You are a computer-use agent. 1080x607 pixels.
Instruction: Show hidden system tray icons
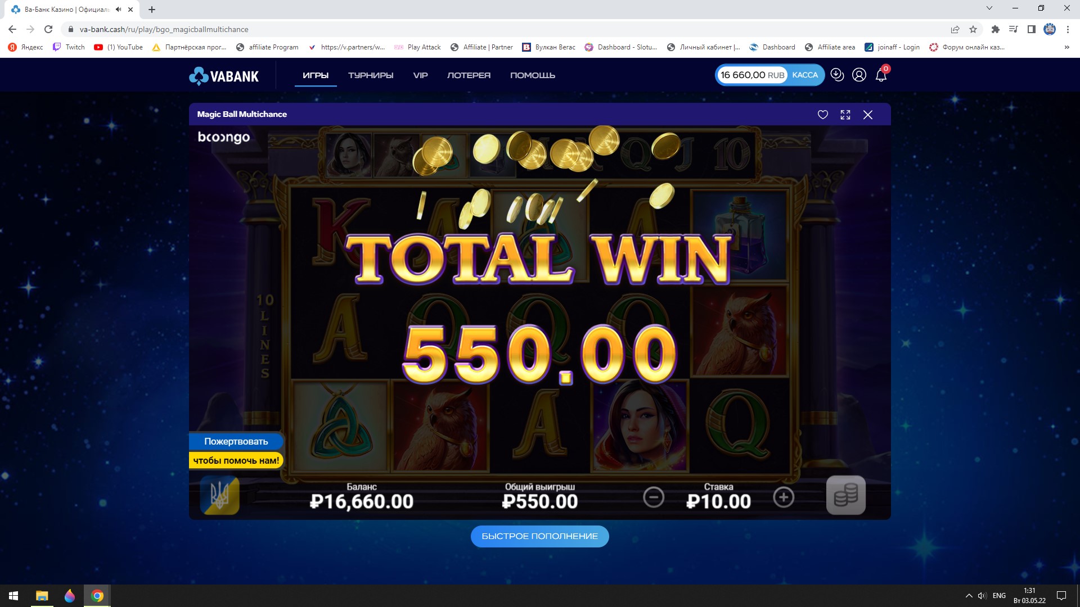coord(969,596)
